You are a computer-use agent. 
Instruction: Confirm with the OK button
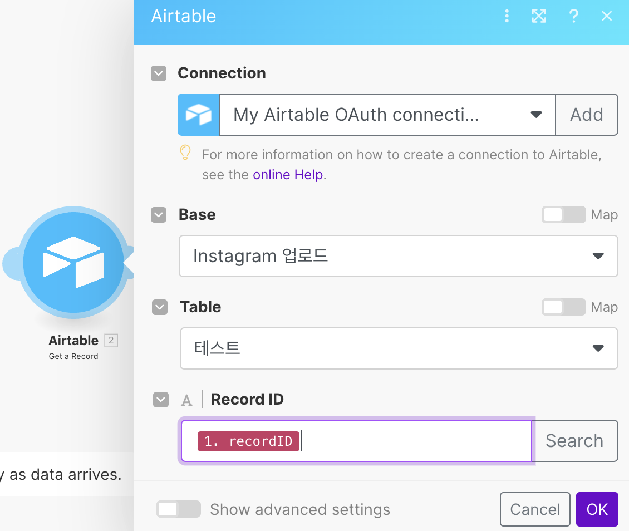tap(597, 509)
